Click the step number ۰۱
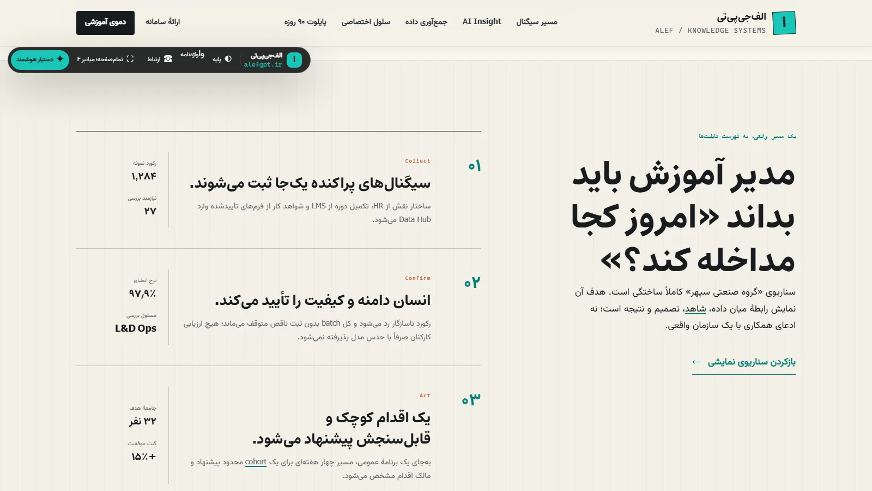Screen dimensions: 872x491 pyautogui.click(x=474, y=166)
